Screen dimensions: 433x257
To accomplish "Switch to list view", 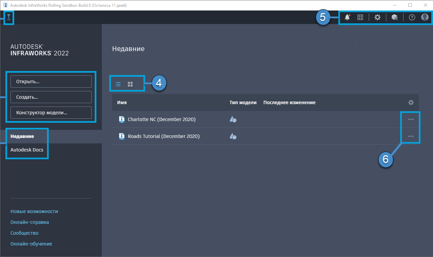I will pyautogui.click(x=118, y=84).
